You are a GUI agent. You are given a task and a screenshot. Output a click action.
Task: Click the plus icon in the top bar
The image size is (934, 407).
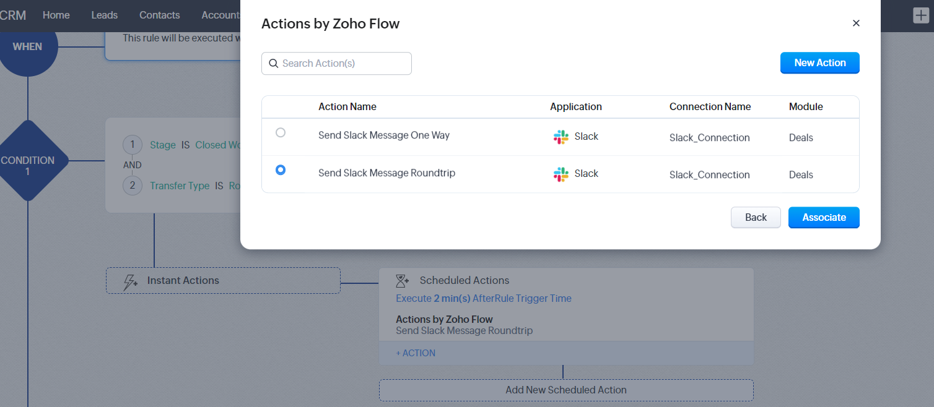pos(921,15)
